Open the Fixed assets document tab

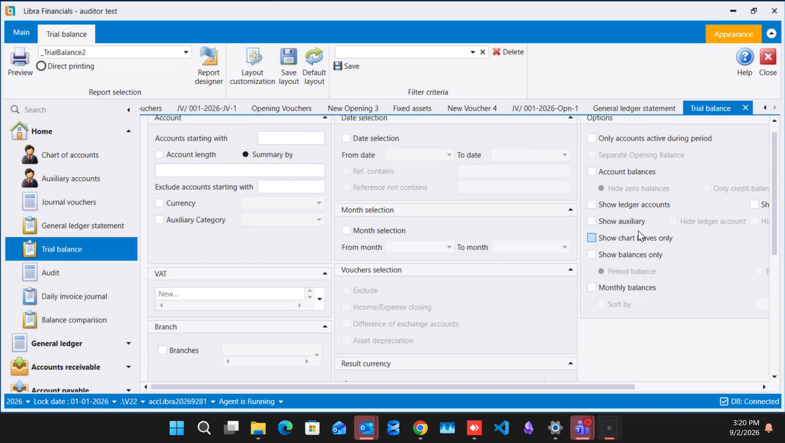[412, 108]
